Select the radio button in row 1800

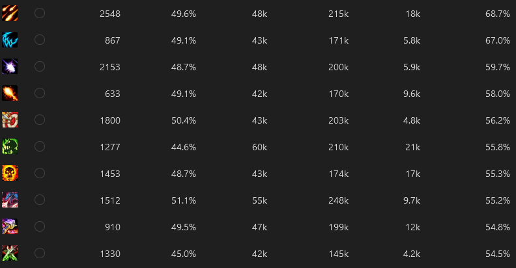[40, 120]
